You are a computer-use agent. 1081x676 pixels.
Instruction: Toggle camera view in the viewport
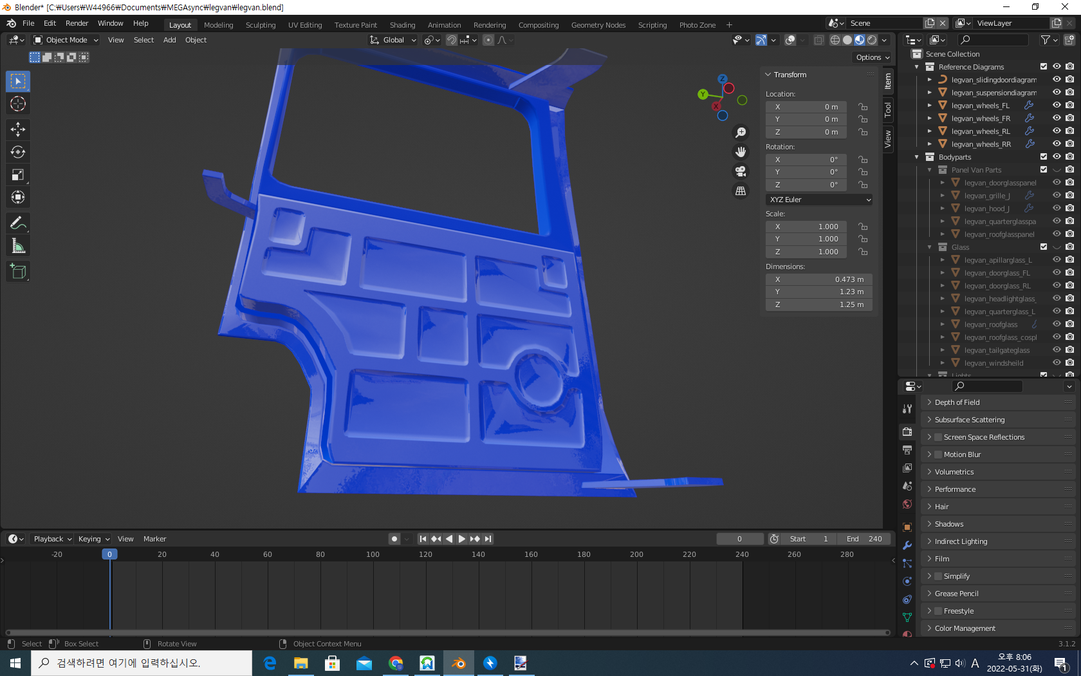tap(741, 171)
